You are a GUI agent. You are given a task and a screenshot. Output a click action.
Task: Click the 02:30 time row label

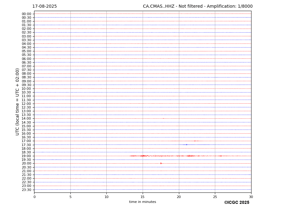point(26,33)
